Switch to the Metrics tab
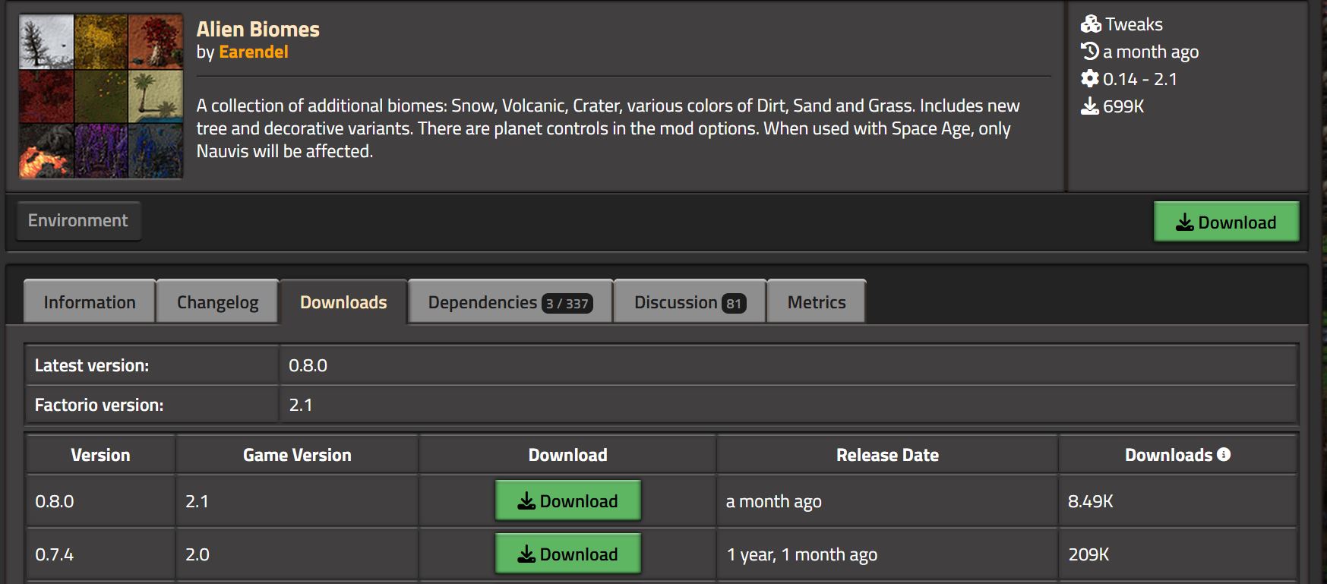This screenshot has height=584, width=1327. [x=817, y=302]
